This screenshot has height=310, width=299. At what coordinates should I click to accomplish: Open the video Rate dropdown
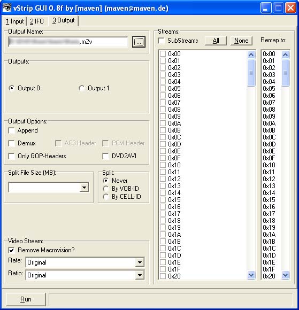pyautogui.click(x=140, y=262)
